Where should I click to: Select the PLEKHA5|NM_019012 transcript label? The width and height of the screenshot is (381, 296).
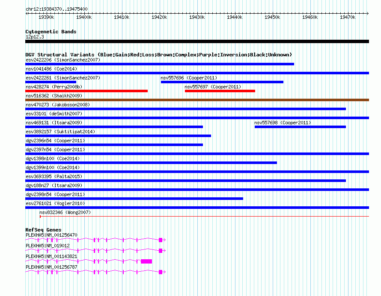coord(48,246)
